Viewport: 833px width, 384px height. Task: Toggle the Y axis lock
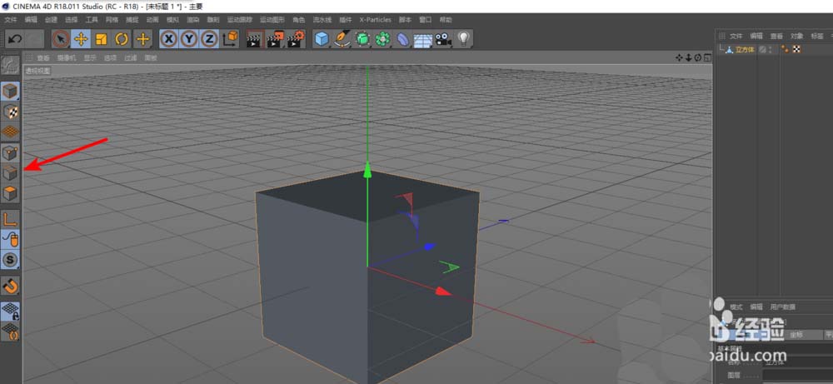pos(189,38)
